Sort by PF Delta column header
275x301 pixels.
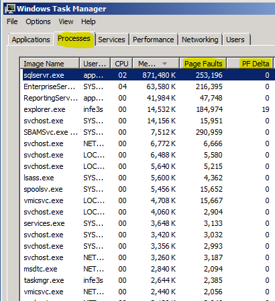click(x=250, y=64)
